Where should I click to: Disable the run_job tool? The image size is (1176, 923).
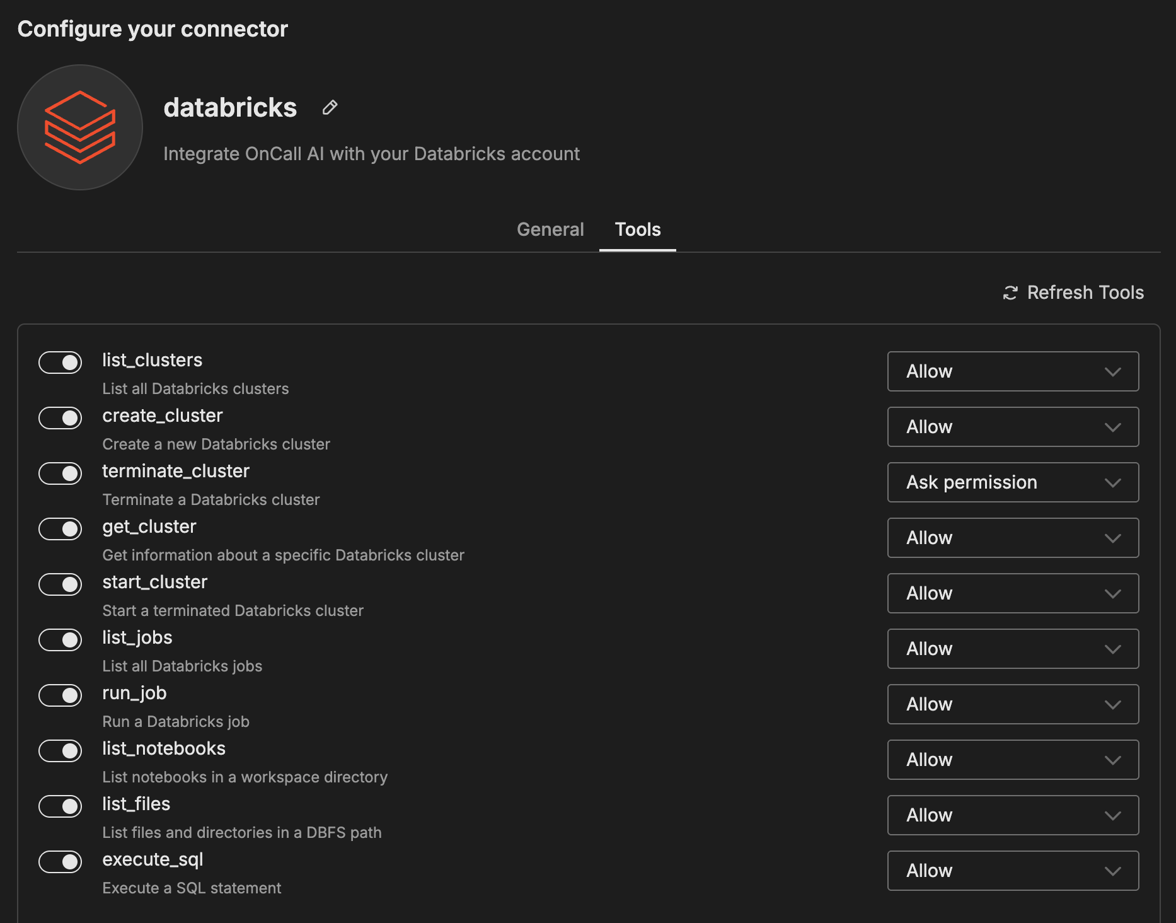click(61, 695)
